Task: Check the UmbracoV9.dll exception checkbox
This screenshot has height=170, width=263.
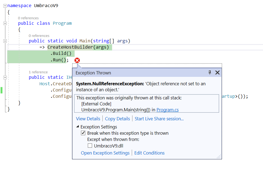Action: click(90, 146)
